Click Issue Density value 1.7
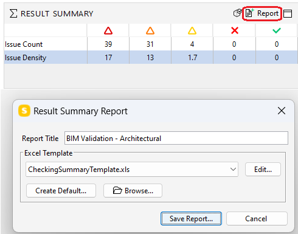This screenshot has height=234, width=298. click(x=192, y=58)
